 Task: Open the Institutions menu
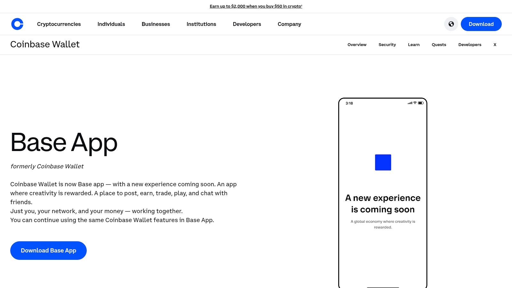pyautogui.click(x=201, y=24)
